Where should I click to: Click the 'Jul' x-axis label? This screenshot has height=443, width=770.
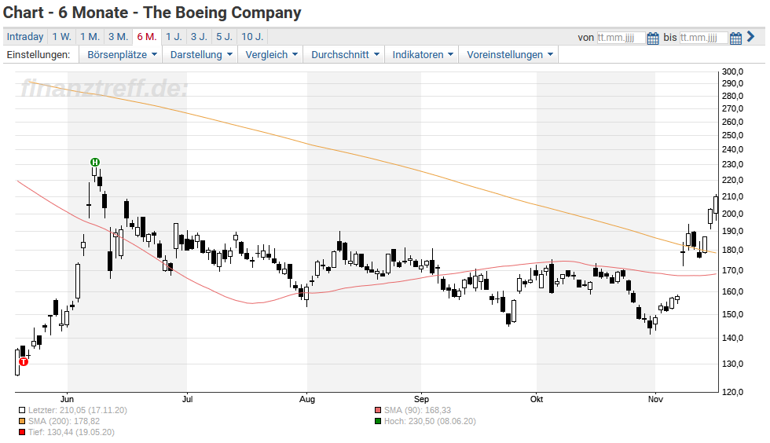tap(187, 399)
